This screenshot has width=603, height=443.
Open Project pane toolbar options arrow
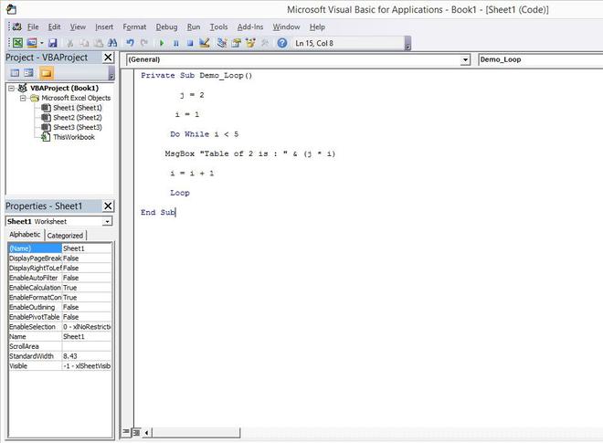(x=111, y=73)
